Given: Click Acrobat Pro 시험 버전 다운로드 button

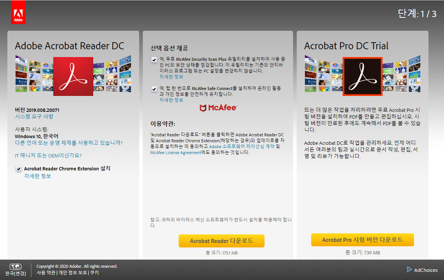Looking at the screenshot, I should [362, 240].
